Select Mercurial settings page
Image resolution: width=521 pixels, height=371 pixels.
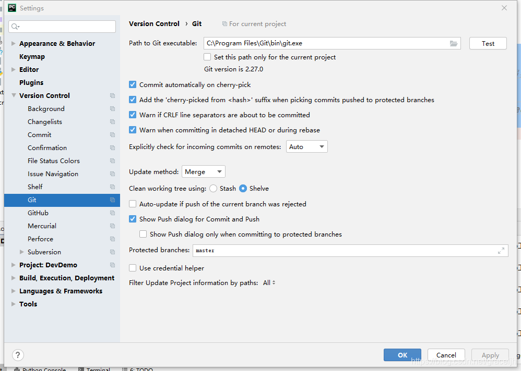42,226
